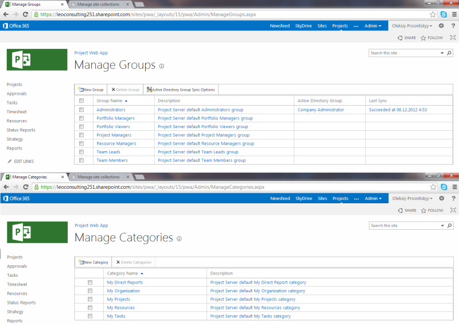
Task: Open Chrome menu in Manage Groups window
Action: click(x=454, y=14)
